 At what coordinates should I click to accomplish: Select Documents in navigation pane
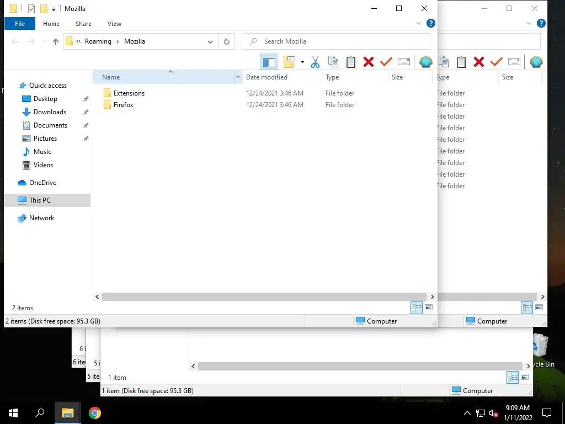[50, 125]
